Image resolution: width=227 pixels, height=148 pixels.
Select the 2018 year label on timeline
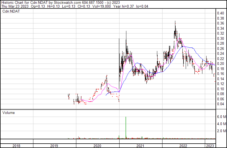tap(16, 146)
